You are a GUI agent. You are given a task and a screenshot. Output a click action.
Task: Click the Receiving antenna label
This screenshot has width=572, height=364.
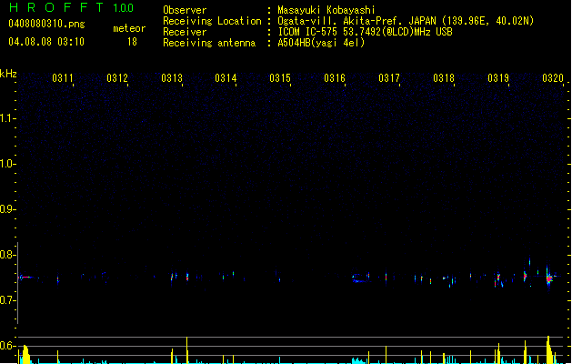[209, 43]
